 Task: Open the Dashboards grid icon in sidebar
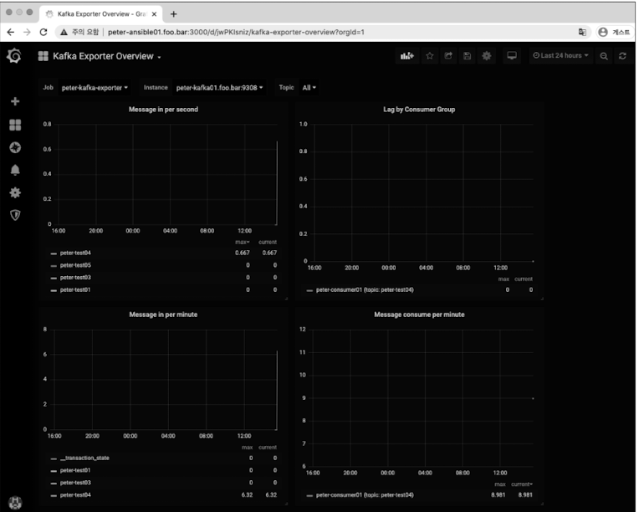click(x=15, y=125)
